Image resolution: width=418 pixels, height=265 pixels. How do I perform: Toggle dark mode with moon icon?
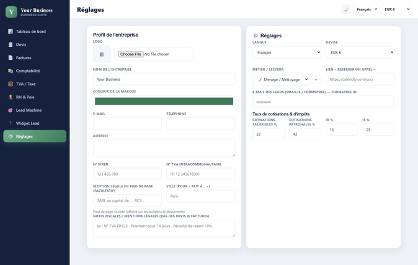pyautogui.click(x=346, y=9)
